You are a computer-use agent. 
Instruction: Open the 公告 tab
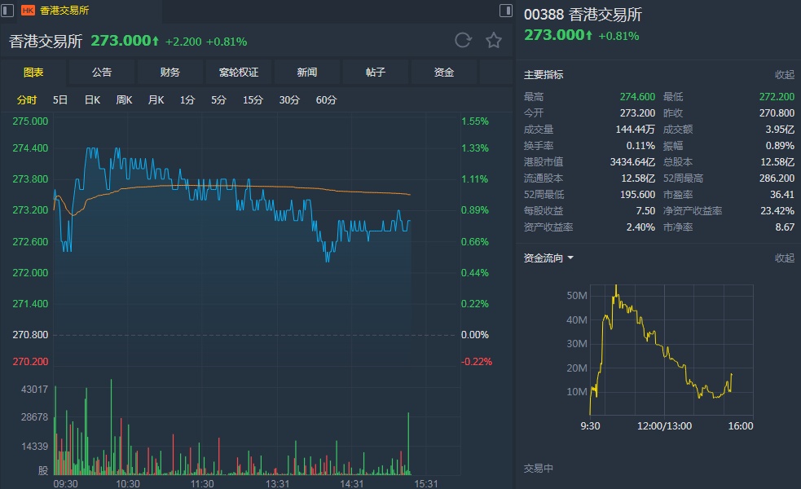[x=102, y=72]
